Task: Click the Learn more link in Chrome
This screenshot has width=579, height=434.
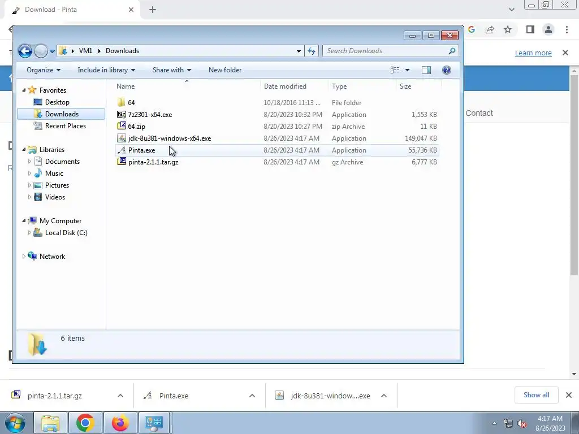Action: pos(533,53)
